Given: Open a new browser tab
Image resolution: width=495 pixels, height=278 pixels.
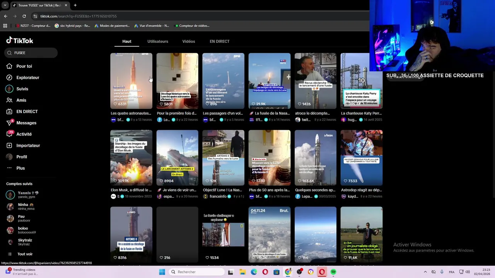Looking at the screenshot, I should tap(75, 5).
